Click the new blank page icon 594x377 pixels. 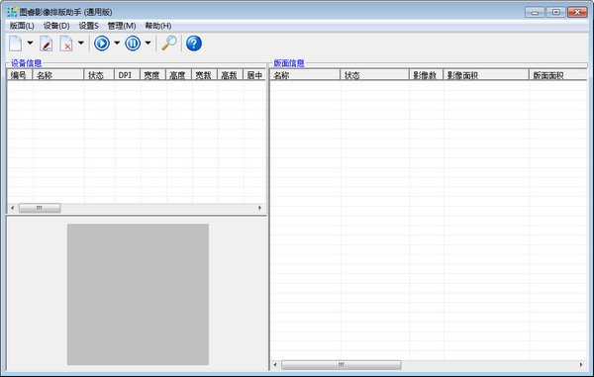pyautogui.click(x=16, y=44)
